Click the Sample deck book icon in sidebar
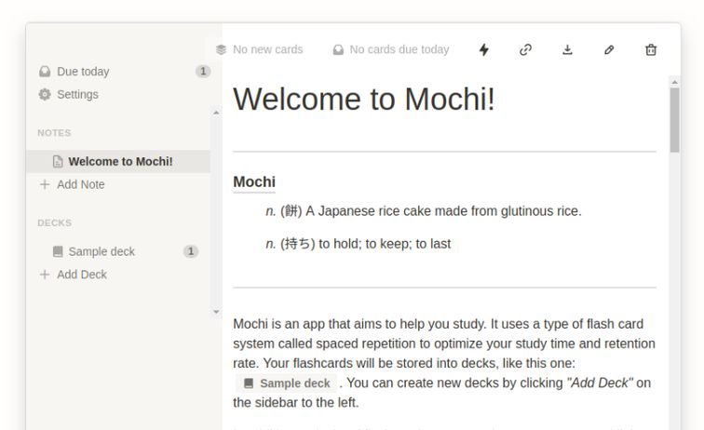 tap(58, 251)
